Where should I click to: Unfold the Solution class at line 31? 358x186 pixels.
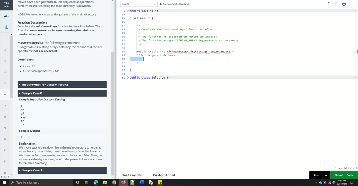pyautogui.click(x=128, y=77)
